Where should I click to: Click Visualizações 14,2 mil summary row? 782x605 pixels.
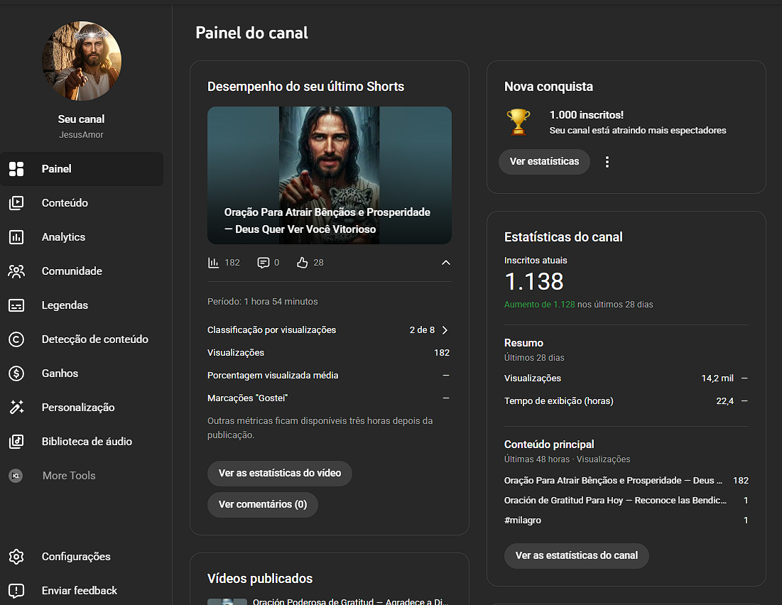click(x=626, y=378)
